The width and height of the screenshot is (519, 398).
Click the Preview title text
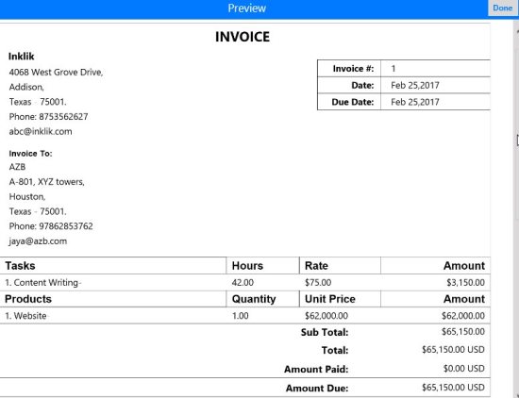coord(246,8)
